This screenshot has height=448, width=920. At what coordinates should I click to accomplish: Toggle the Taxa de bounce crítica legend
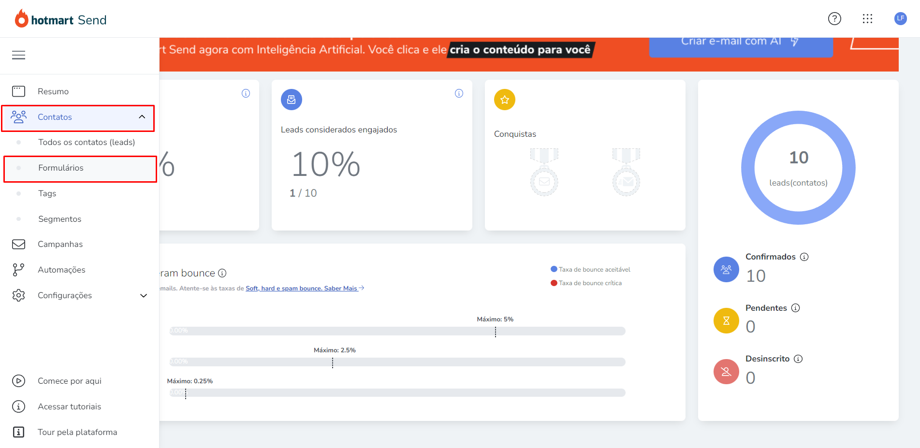pyautogui.click(x=587, y=283)
